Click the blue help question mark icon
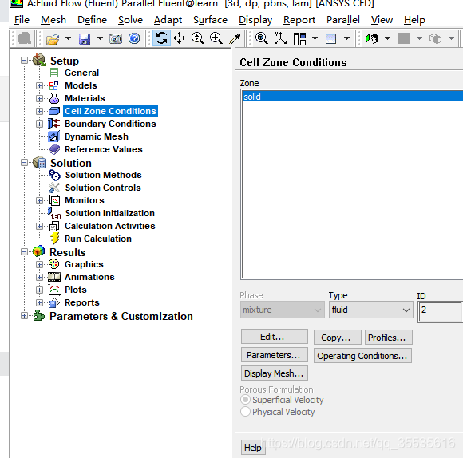Screen dimensions: 463x458 point(134,38)
